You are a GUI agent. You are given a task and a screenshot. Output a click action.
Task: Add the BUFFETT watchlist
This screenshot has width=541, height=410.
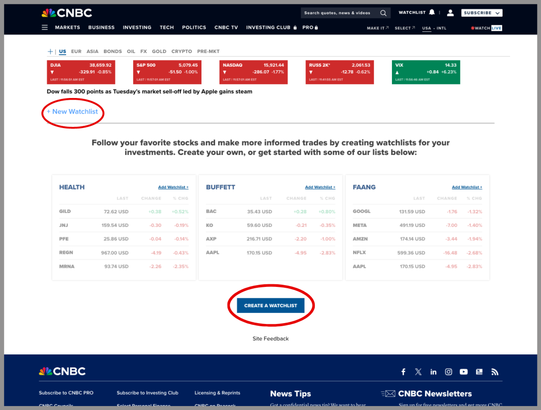tap(320, 187)
